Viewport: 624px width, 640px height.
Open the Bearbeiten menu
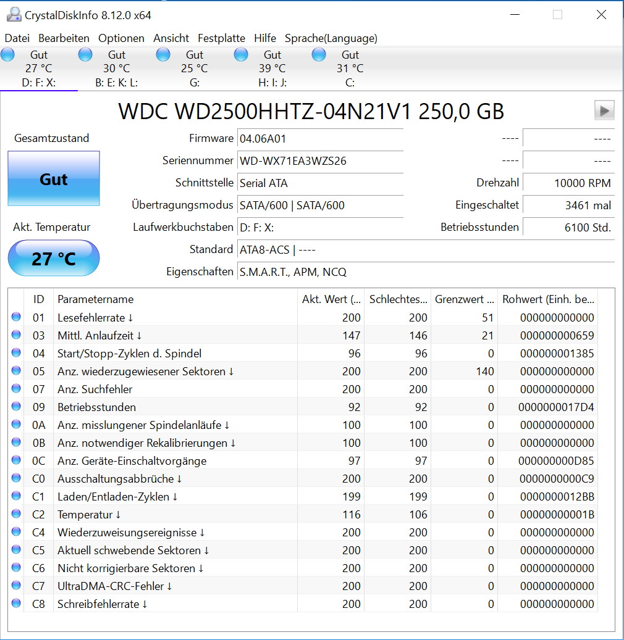pos(64,38)
